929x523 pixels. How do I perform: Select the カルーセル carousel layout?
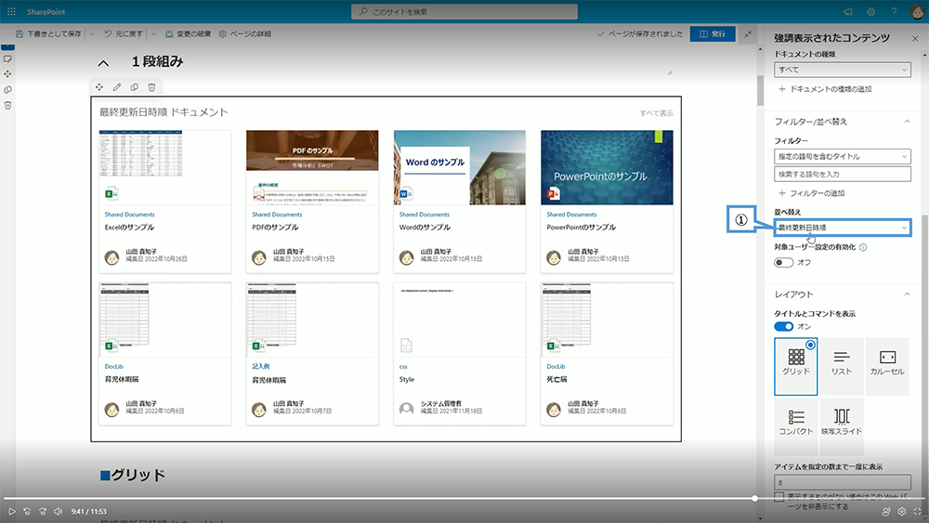tap(887, 367)
